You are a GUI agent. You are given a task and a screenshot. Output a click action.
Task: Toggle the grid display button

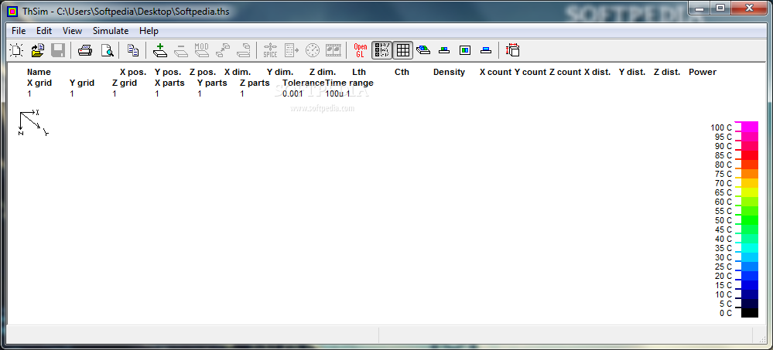point(403,50)
